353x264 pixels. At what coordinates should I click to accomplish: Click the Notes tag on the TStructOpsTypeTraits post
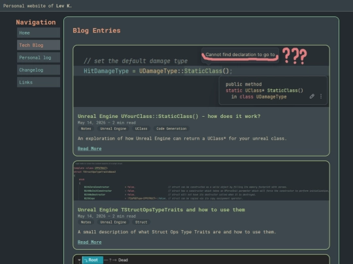86,222
